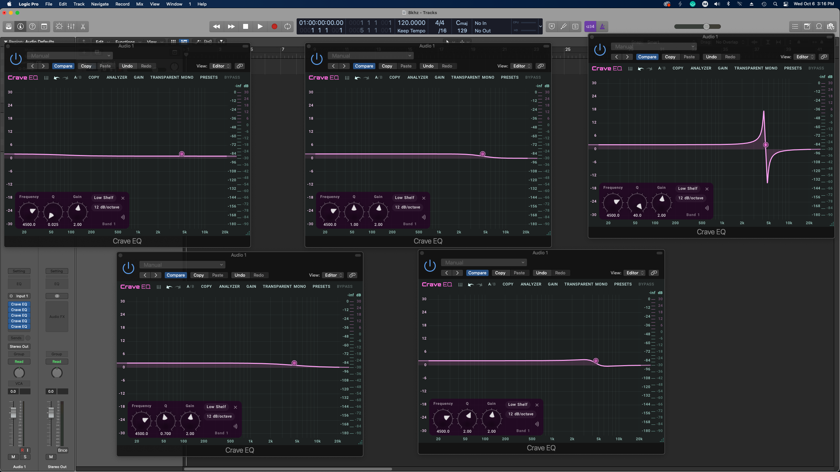The image size is (840, 472).
Task: Toggle Cycle mode in the transport
Action: tap(288, 27)
